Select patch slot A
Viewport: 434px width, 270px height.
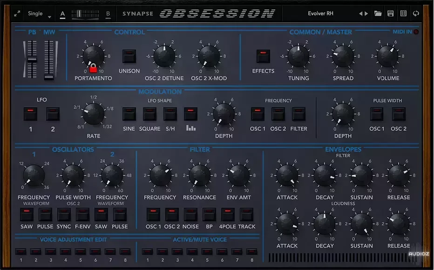pos(62,14)
